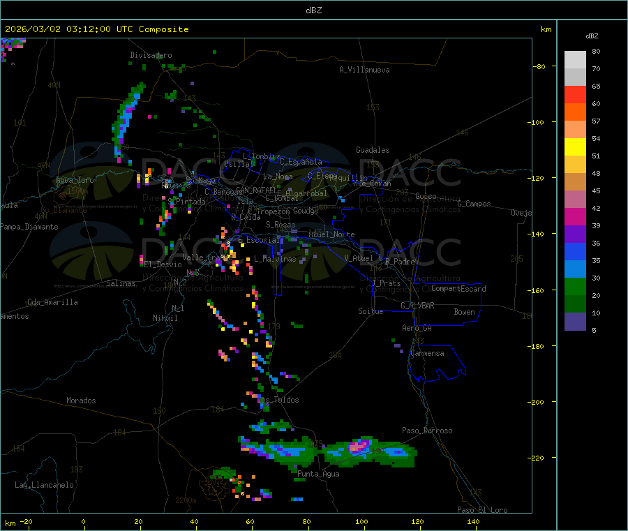Screen dimensions: 628x531
Task: Click the Morados location label
Action: (81, 401)
